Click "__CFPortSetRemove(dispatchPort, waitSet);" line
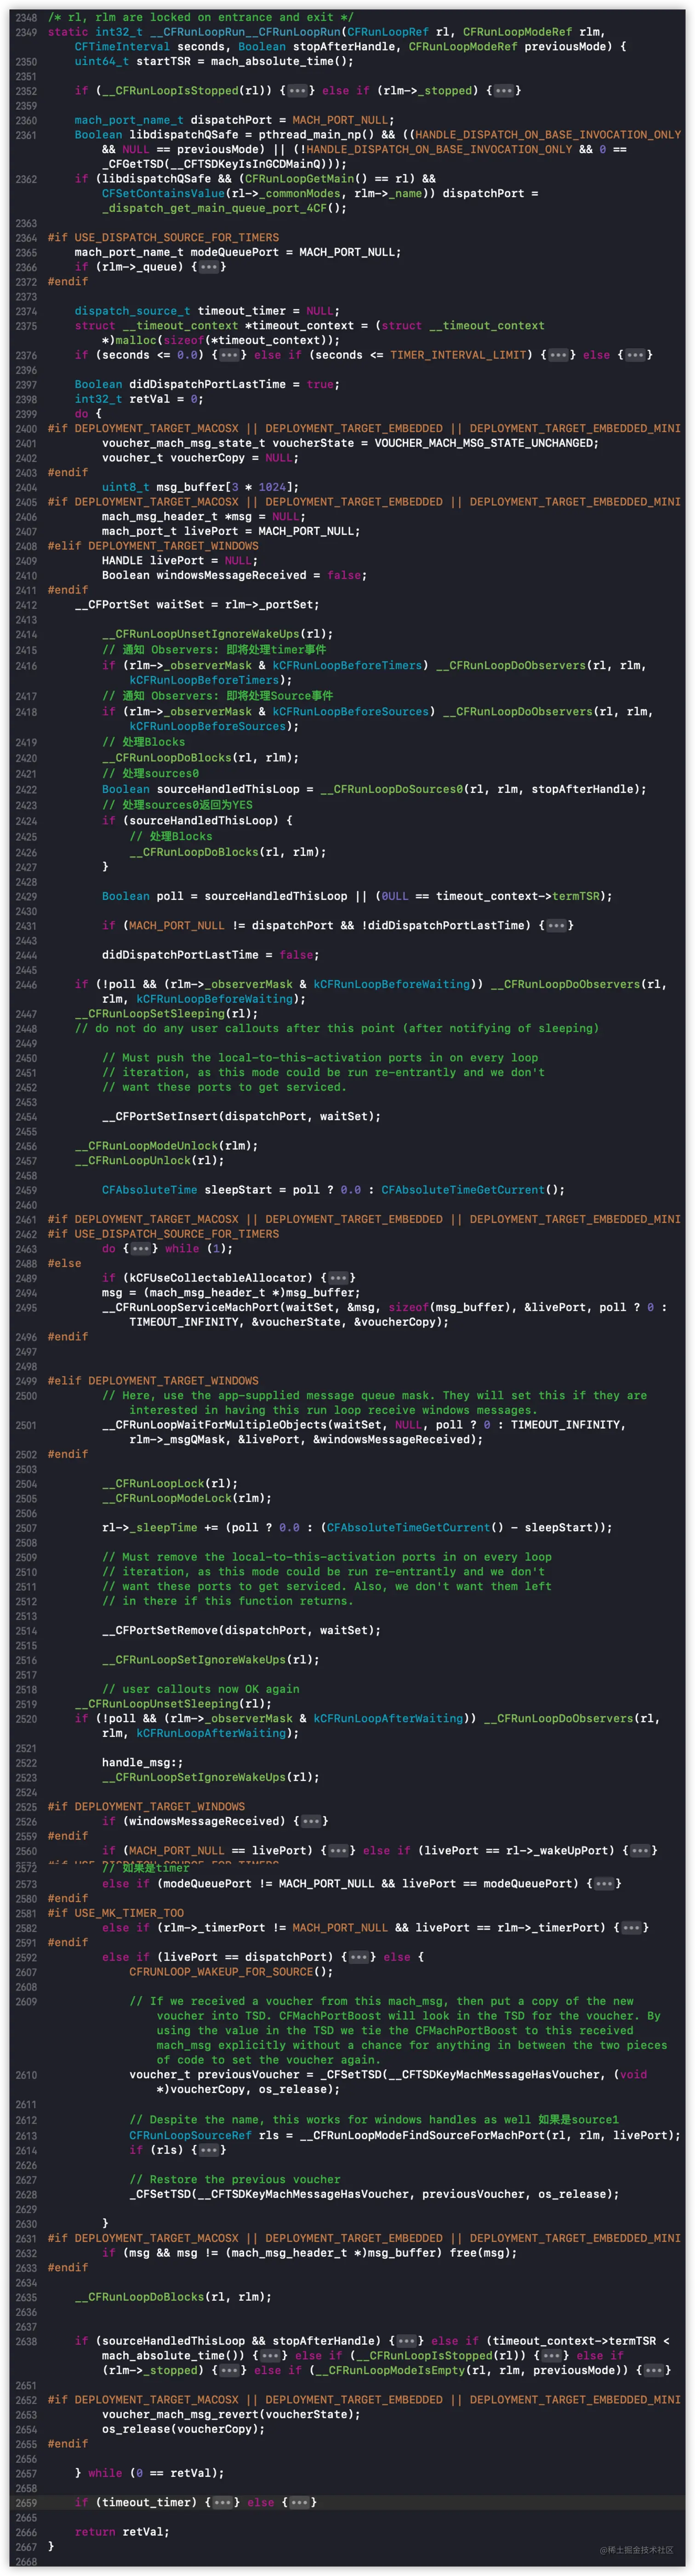The height and width of the screenshot is (2576, 695). tap(241, 1631)
